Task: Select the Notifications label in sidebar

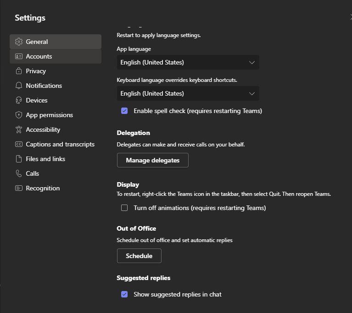Action: (44, 86)
